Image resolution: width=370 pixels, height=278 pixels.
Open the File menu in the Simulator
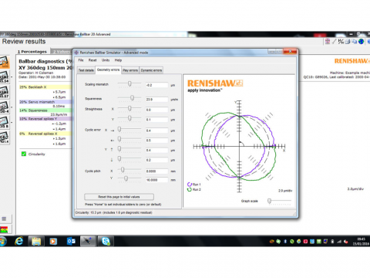tap(81, 60)
